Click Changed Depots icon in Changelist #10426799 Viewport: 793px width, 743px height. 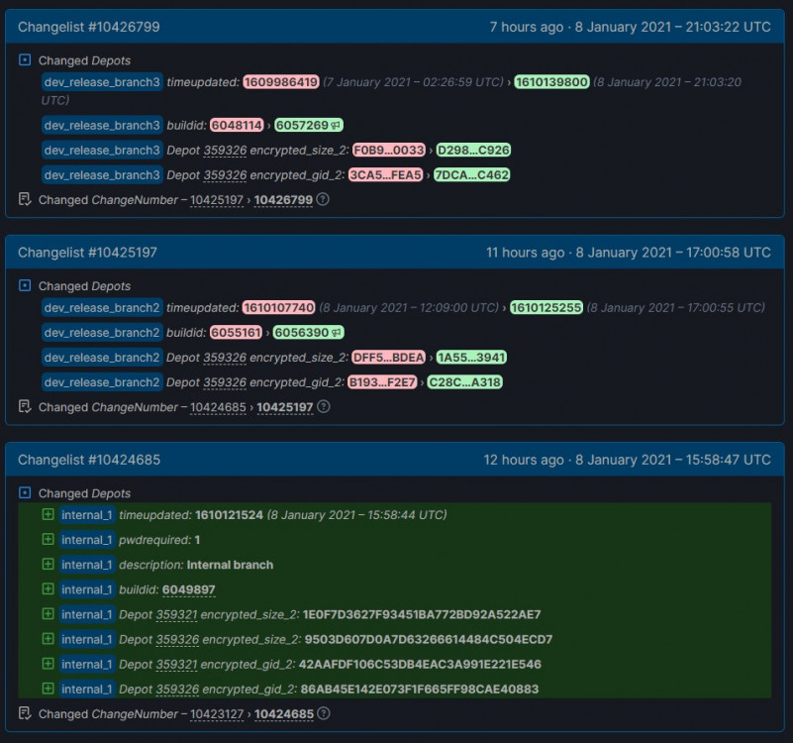(25, 59)
